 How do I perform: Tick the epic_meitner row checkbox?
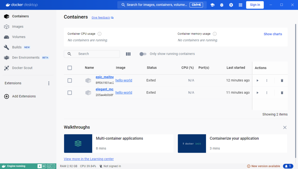click(70, 81)
